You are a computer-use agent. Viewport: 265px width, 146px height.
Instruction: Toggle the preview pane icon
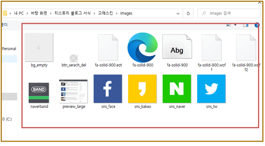point(246,25)
